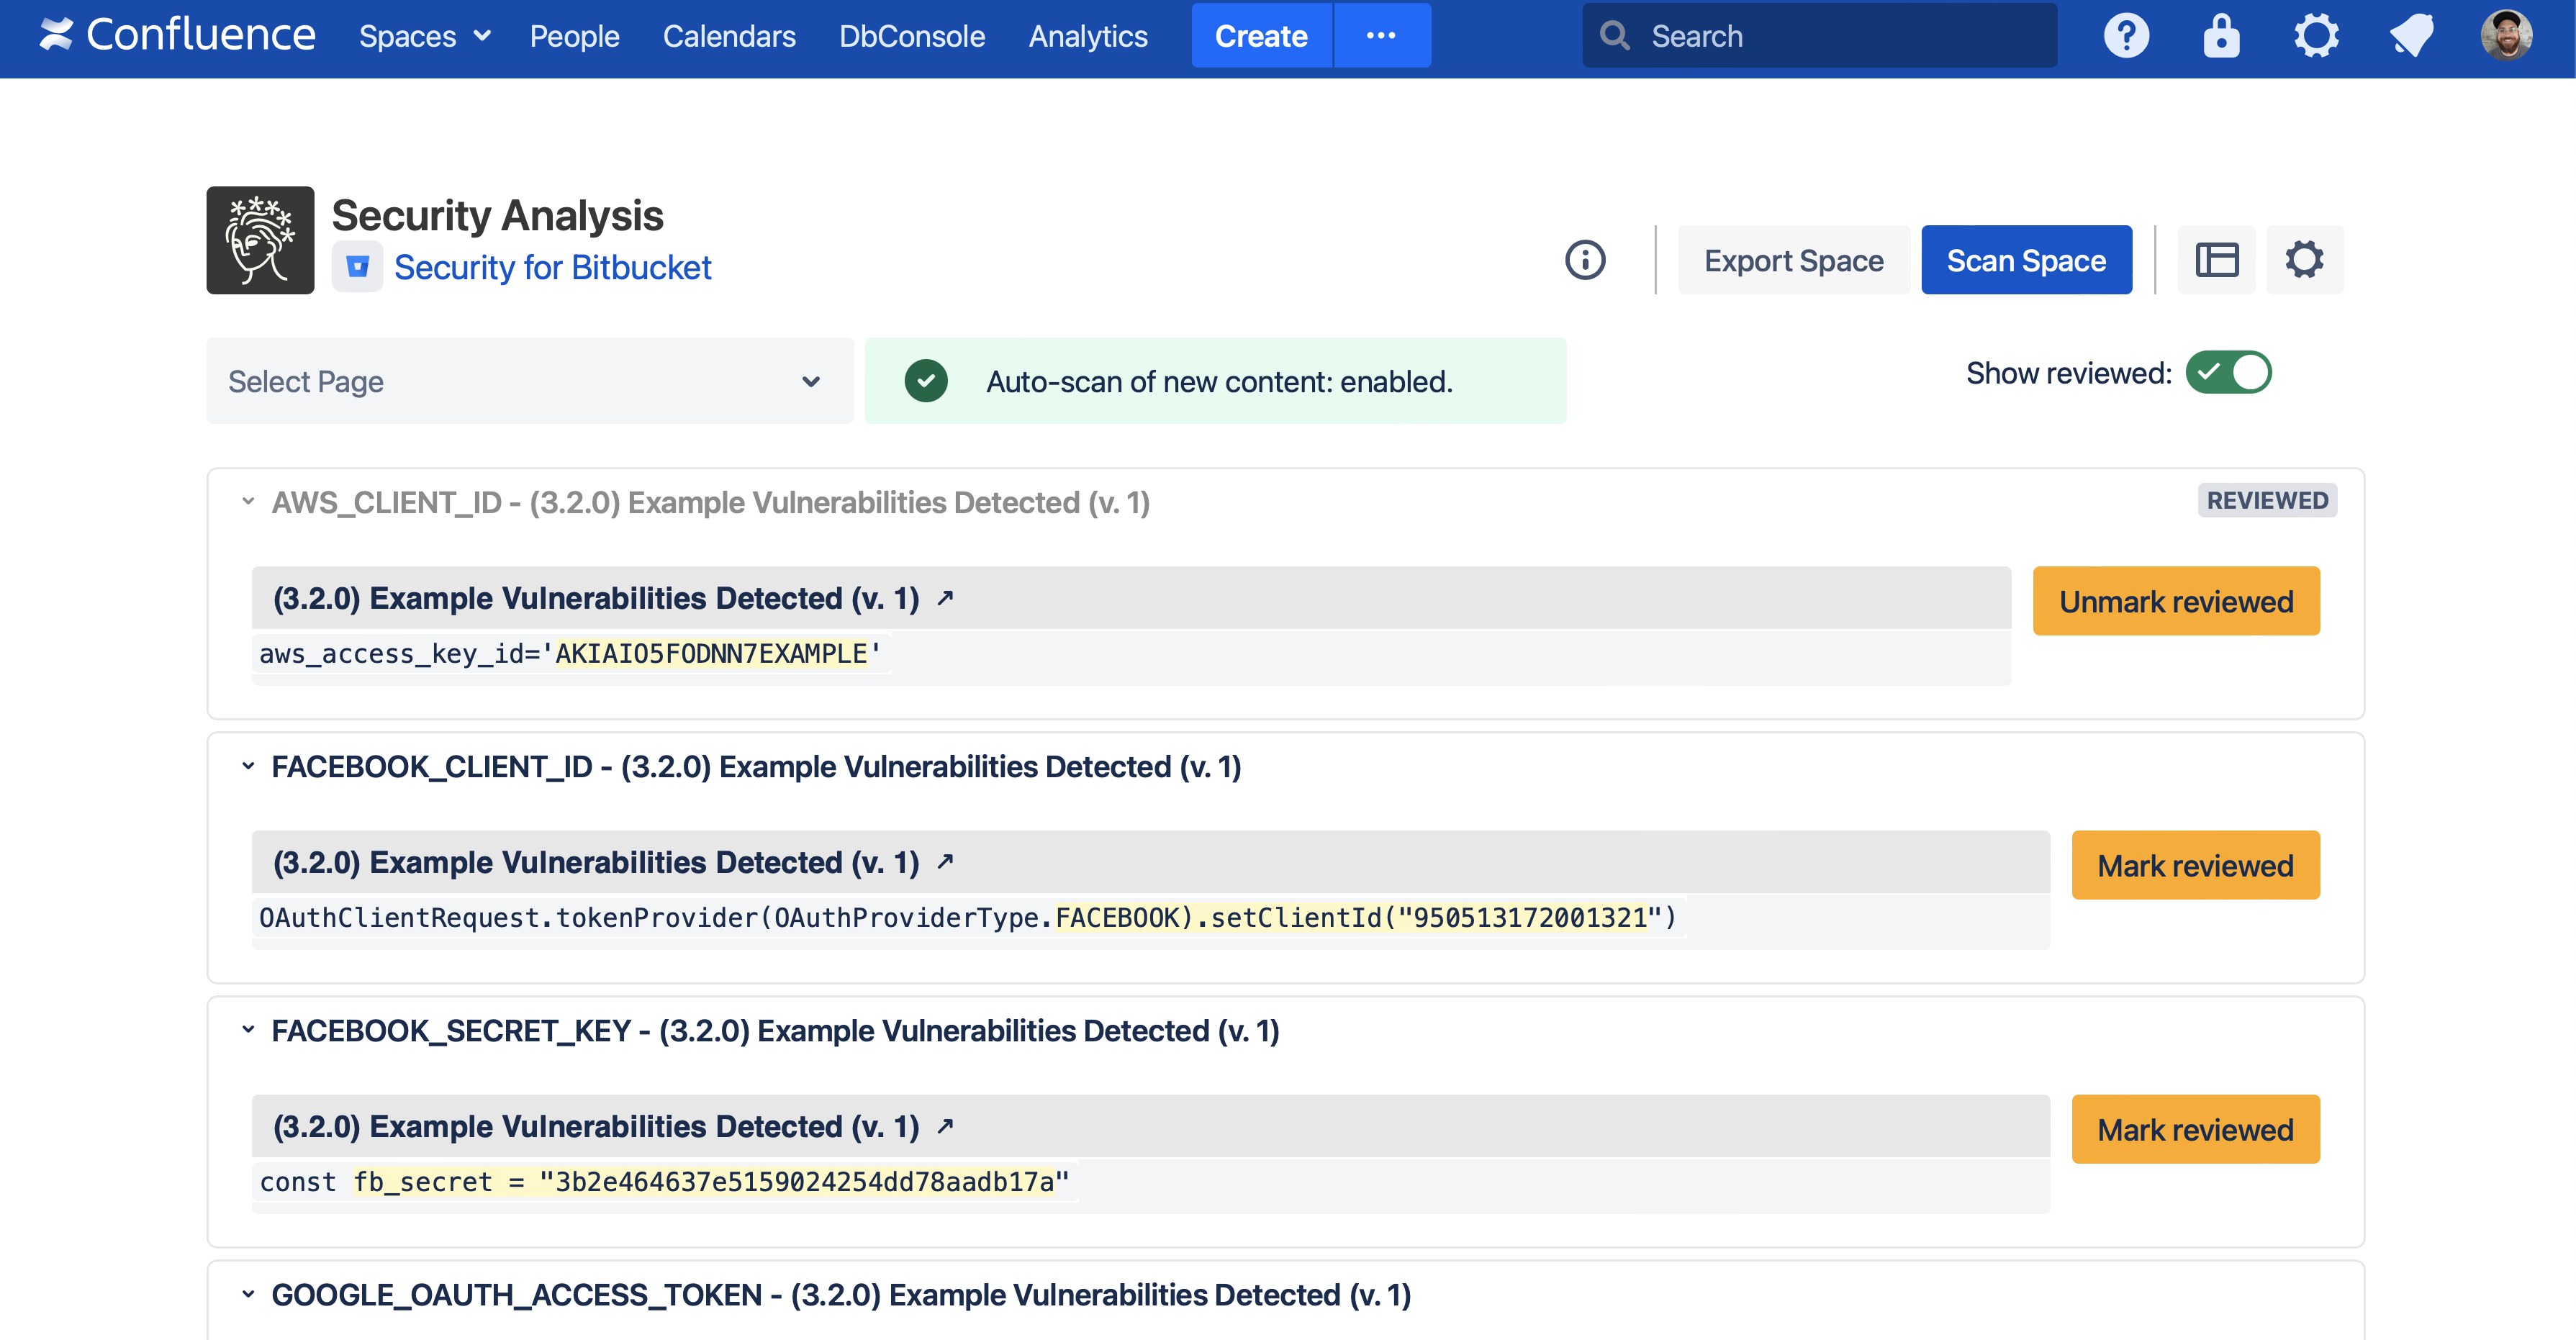
Task: Toggle the Show reviewed switch
Action: click(x=2228, y=373)
